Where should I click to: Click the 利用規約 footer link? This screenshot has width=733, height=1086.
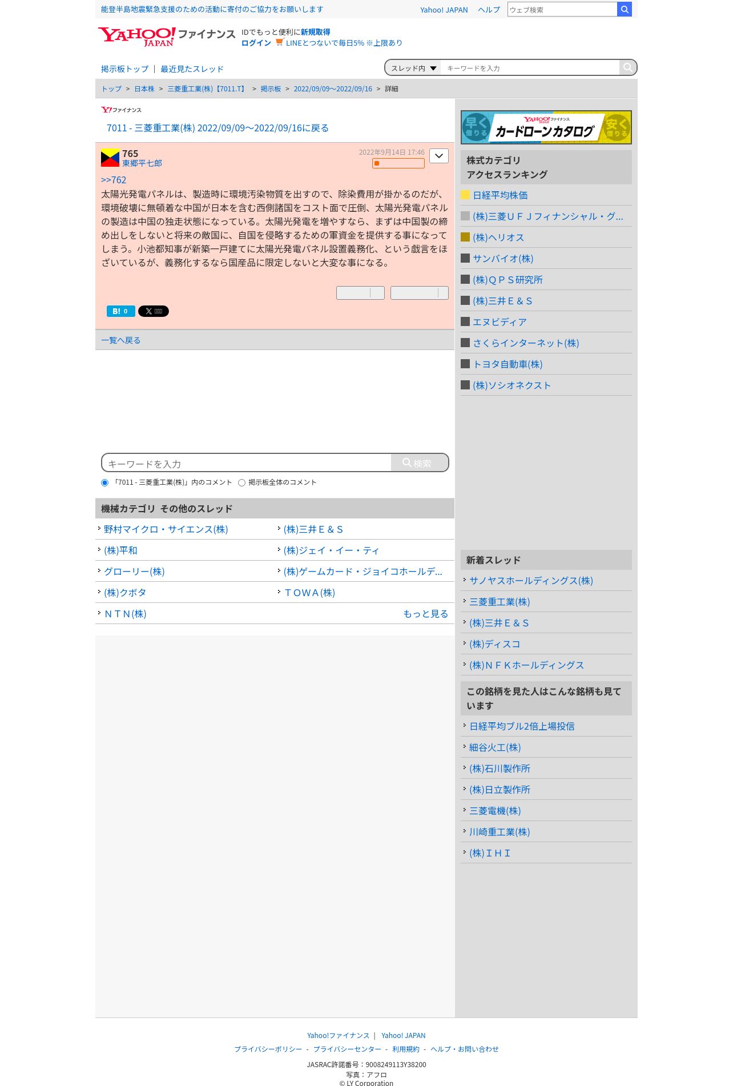(x=406, y=1049)
